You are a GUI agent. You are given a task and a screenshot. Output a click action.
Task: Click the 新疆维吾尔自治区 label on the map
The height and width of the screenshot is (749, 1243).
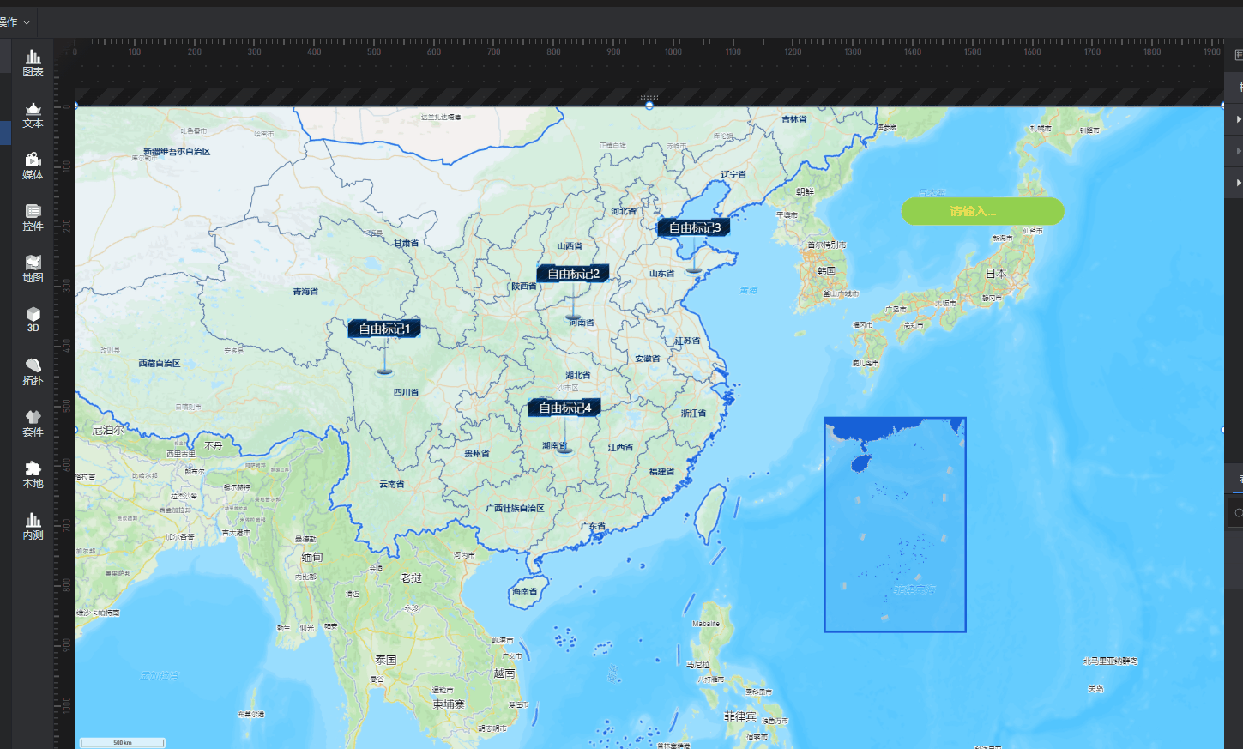177,152
